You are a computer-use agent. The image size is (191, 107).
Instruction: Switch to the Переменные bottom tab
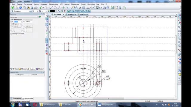(16, 98)
